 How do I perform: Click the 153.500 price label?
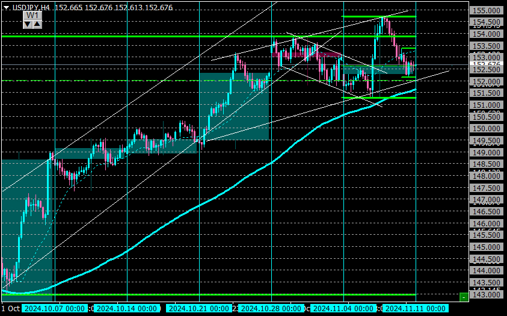pos(487,46)
